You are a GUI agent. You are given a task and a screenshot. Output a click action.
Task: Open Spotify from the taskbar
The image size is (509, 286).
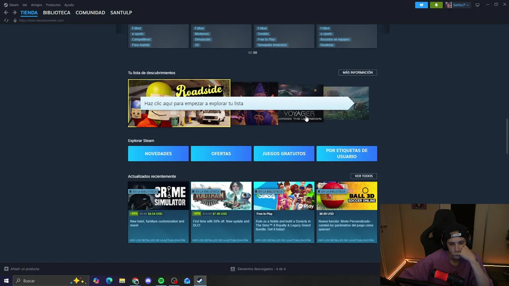pyautogui.click(x=161, y=281)
